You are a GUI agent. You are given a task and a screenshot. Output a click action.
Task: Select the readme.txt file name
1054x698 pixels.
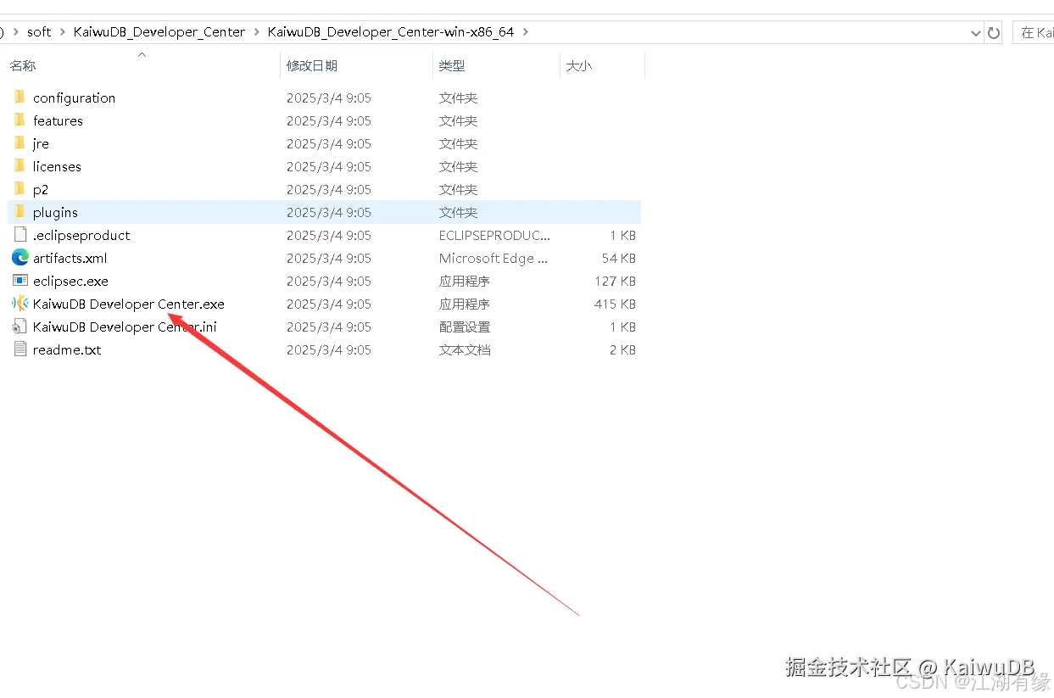[x=67, y=349]
